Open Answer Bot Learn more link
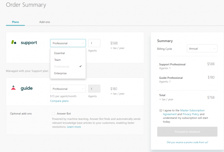The image size is (224, 152). point(74,127)
